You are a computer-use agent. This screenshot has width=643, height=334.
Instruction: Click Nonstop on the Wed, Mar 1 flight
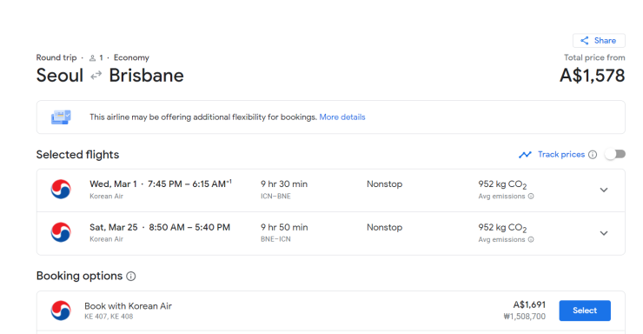pyautogui.click(x=385, y=184)
